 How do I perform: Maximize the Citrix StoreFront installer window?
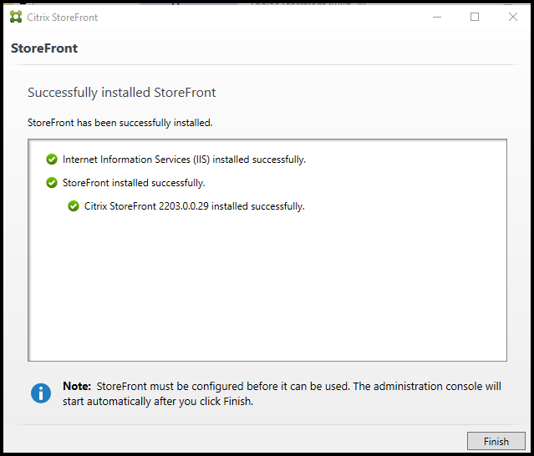(x=475, y=17)
